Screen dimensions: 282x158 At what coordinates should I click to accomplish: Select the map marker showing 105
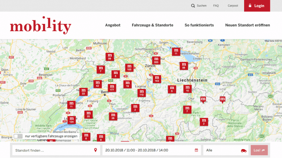click(x=129, y=67)
